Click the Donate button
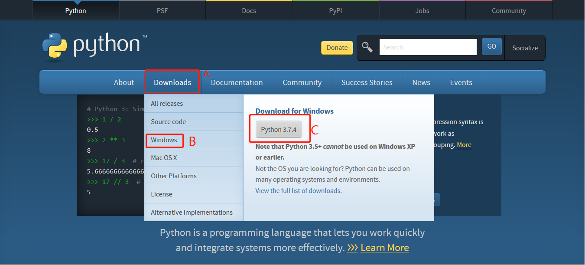This screenshot has height=265, width=585. (337, 48)
